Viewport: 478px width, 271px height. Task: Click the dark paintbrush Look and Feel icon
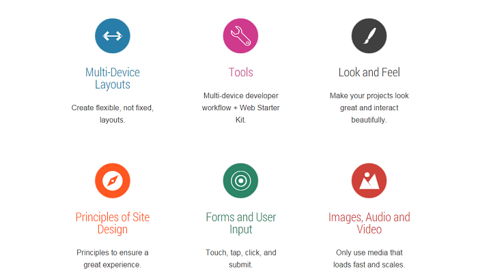pyautogui.click(x=369, y=36)
